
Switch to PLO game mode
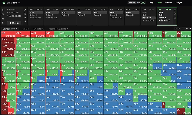[x=141, y=3]
